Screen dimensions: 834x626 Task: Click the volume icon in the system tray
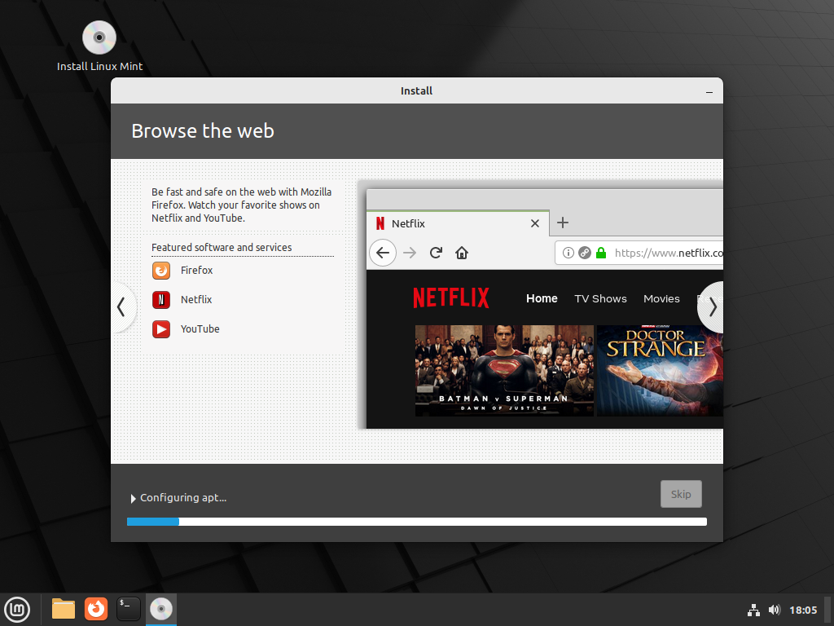[774, 610]
